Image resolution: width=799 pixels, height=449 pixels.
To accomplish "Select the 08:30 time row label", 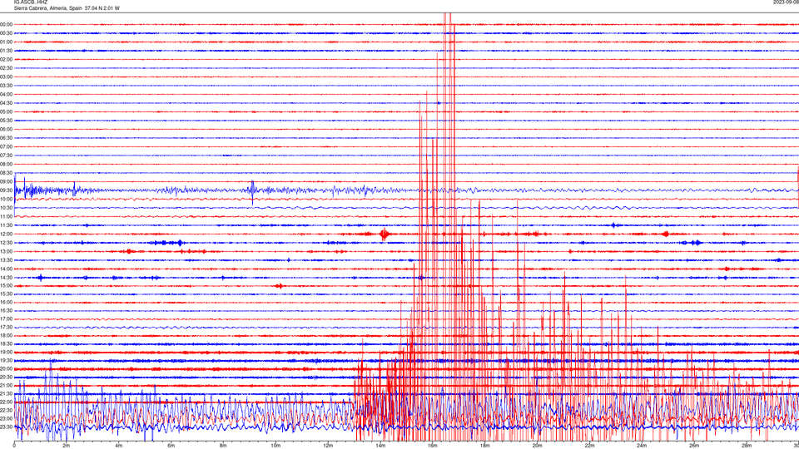I will coord(6,173).
